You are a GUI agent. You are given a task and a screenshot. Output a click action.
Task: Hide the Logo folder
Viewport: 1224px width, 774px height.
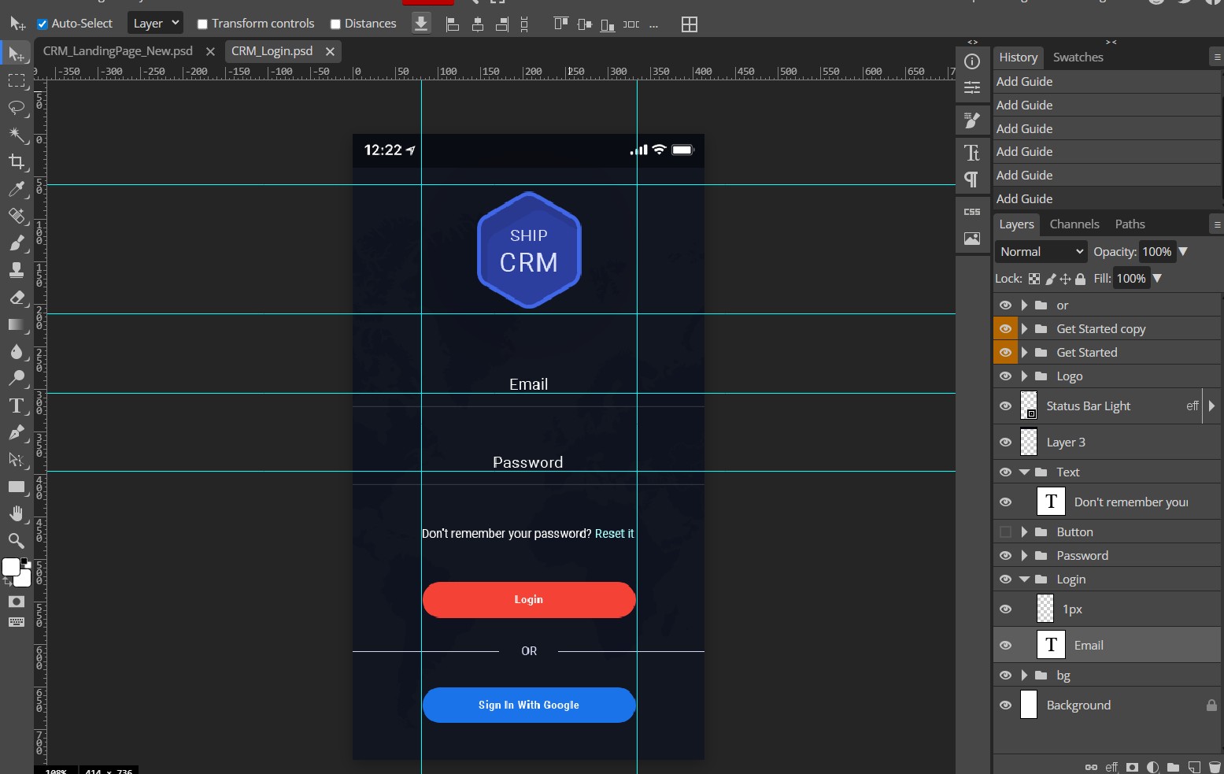[1005, 376]
